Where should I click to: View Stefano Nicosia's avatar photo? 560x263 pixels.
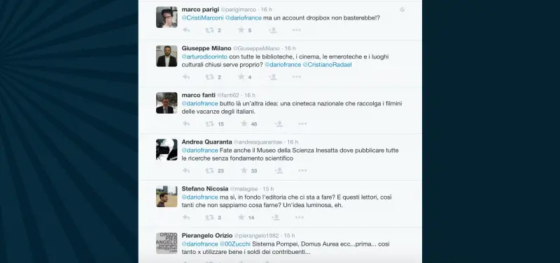point(167,197)
